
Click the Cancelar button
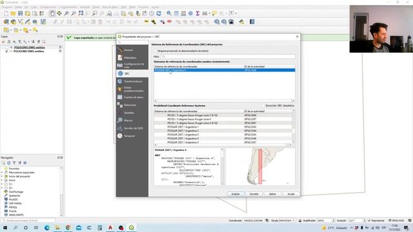click(254, 194)
